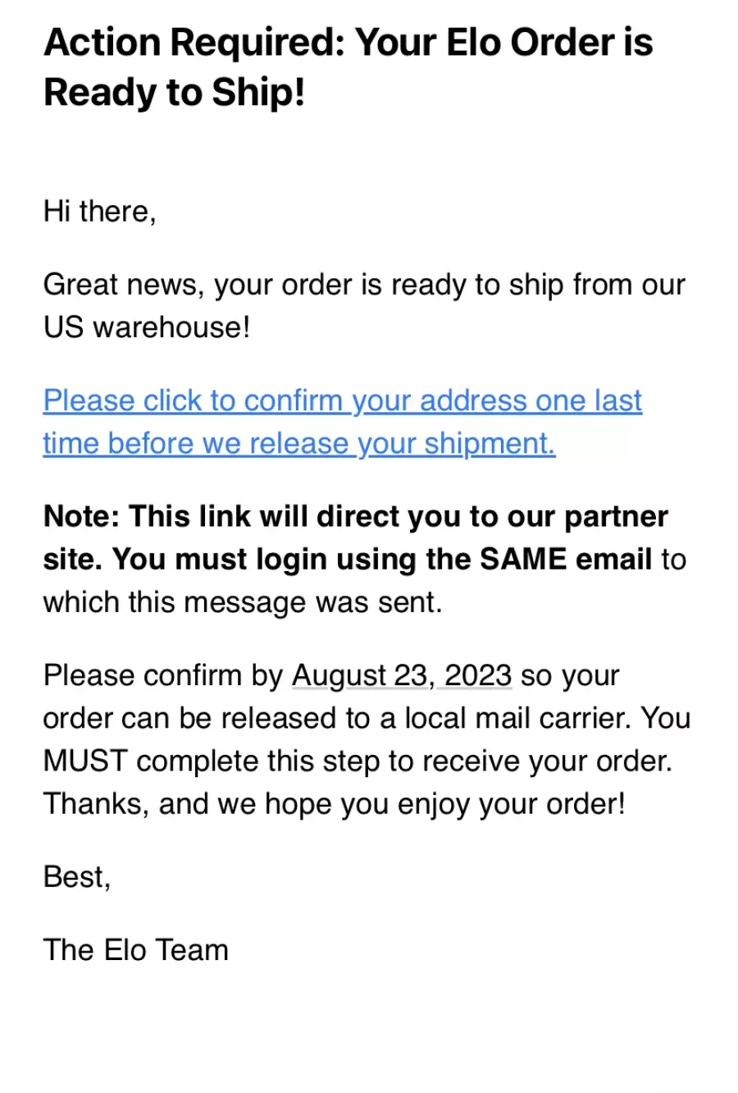Open the 'Please click to confirm your address' link
This screenshot has width=738, height=1093.
pyautogui.click(x=342, y=400)
